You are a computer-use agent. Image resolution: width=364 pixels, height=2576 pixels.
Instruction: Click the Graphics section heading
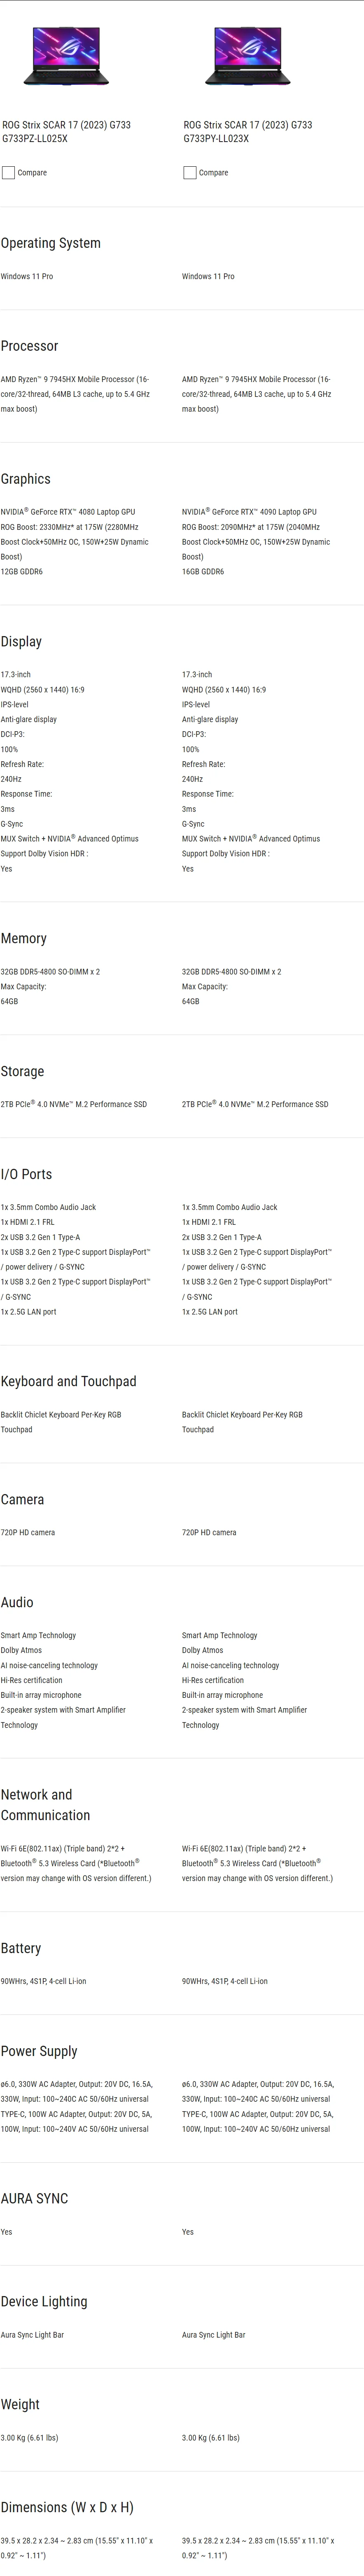coord(26,479)
